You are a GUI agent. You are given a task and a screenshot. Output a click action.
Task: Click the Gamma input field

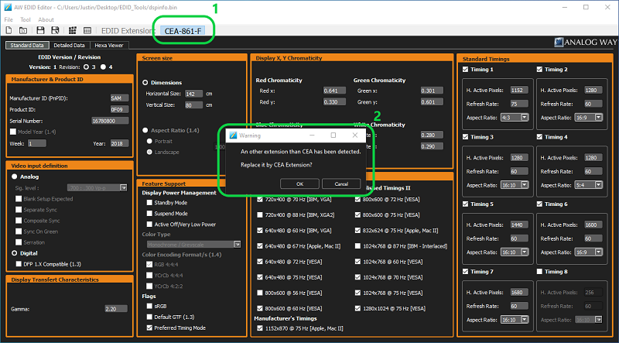click(115, 308)
